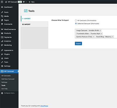This screenshot has height=108, width=117.
Task: Click the Posts pin icon
Action: click(2, 12)
